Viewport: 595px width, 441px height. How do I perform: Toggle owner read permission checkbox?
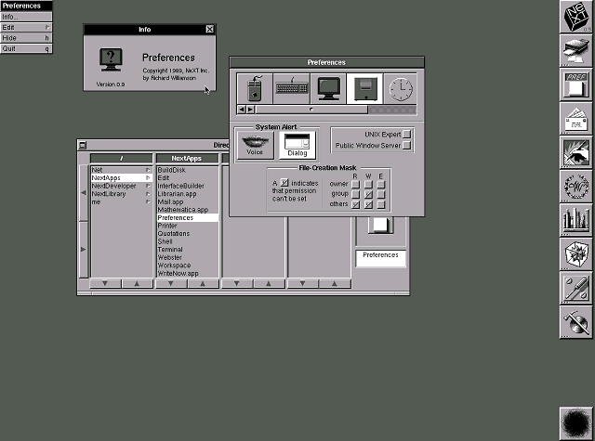pos(355,185)
